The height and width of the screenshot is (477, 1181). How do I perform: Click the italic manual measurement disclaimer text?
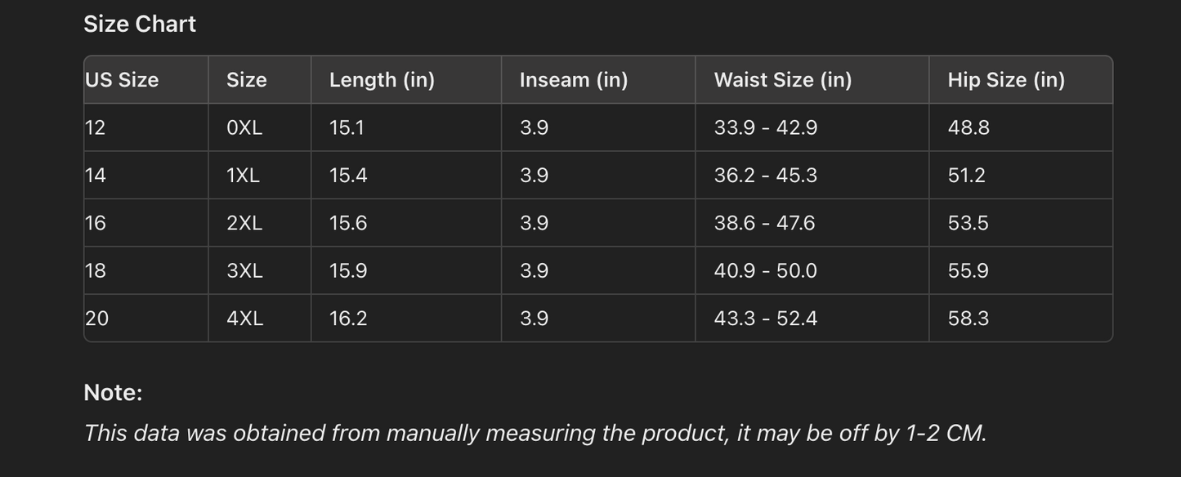(535, 433)
